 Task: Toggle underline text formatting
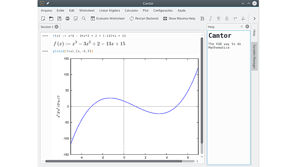218,19
